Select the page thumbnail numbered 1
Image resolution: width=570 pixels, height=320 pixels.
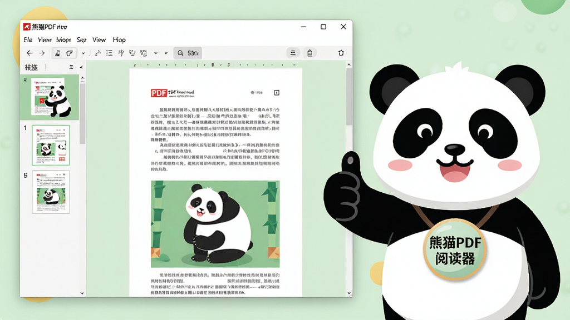pyautogui.click(x=51, y=145)
